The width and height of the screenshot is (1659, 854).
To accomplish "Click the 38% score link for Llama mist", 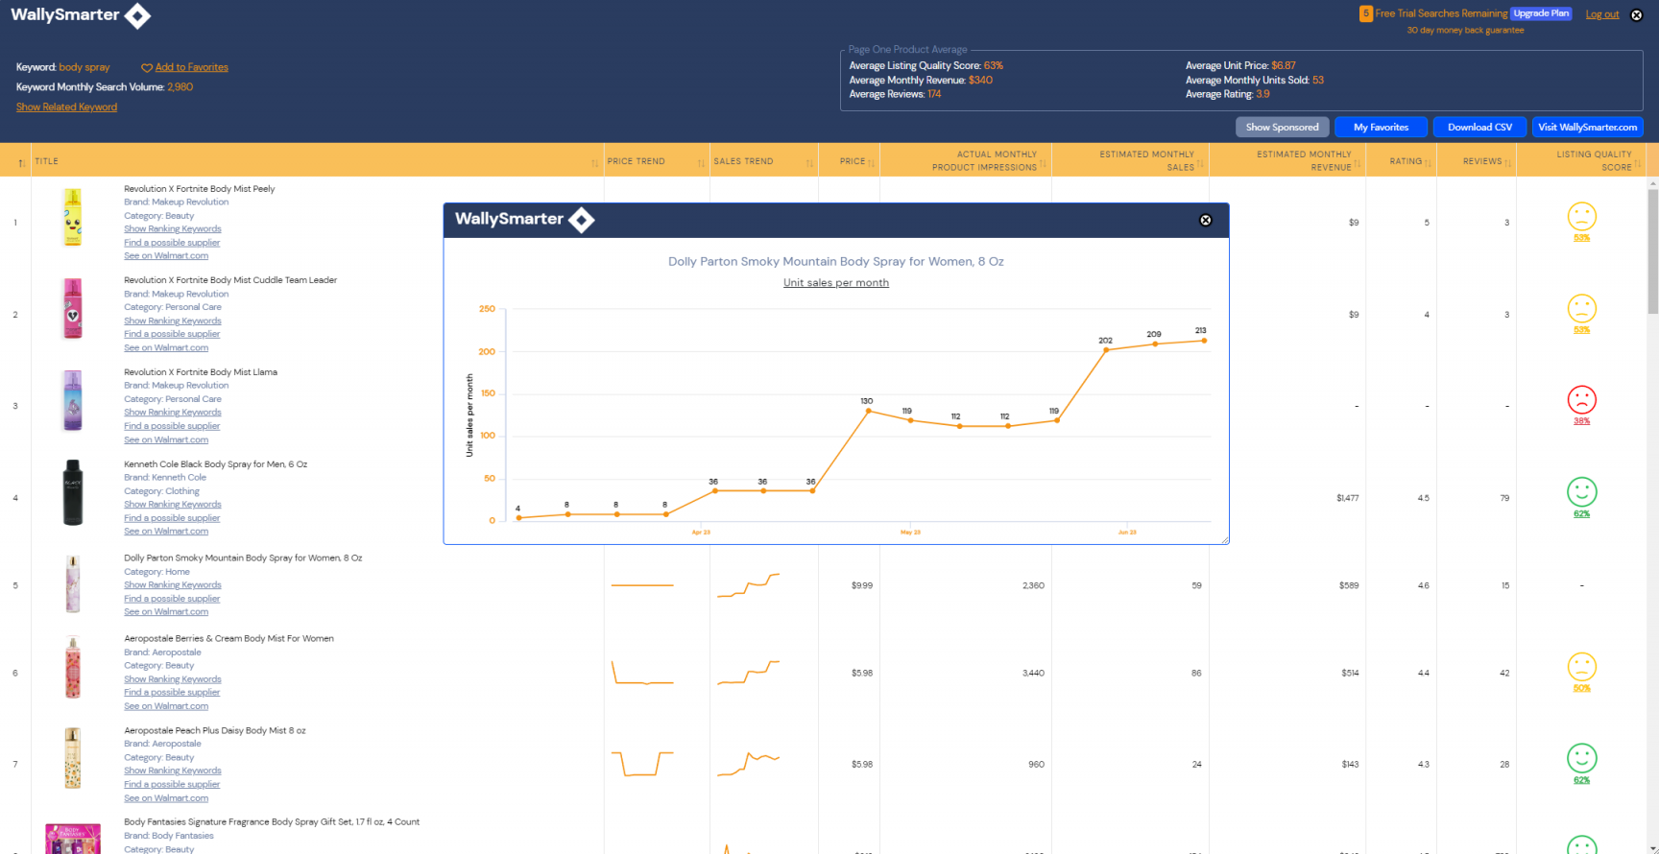I will [x=1581, y=421].
